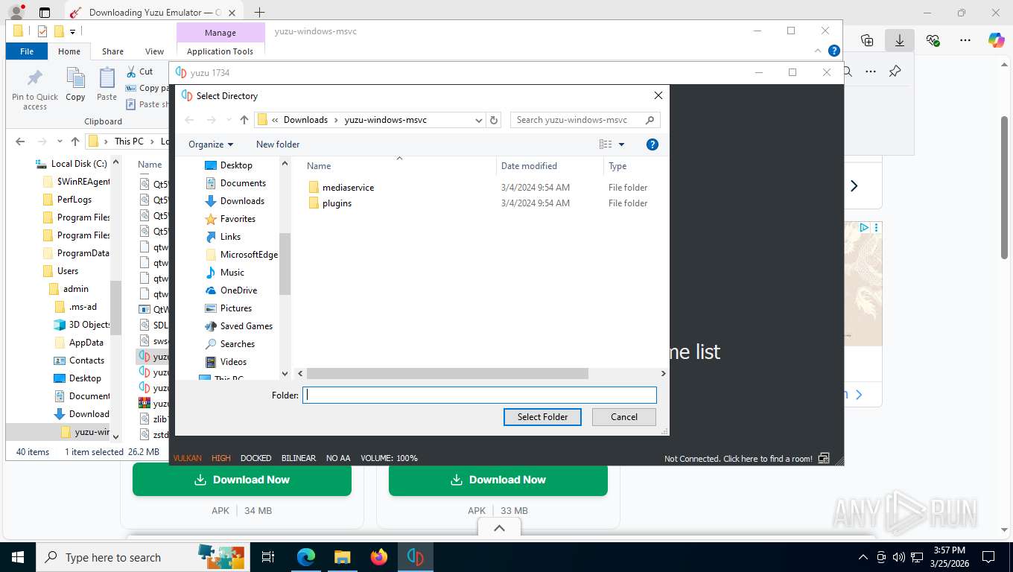Switch to View tab in File Explorer
Image resolution: width=1013 pixels, height=572 pixels.
154,51
